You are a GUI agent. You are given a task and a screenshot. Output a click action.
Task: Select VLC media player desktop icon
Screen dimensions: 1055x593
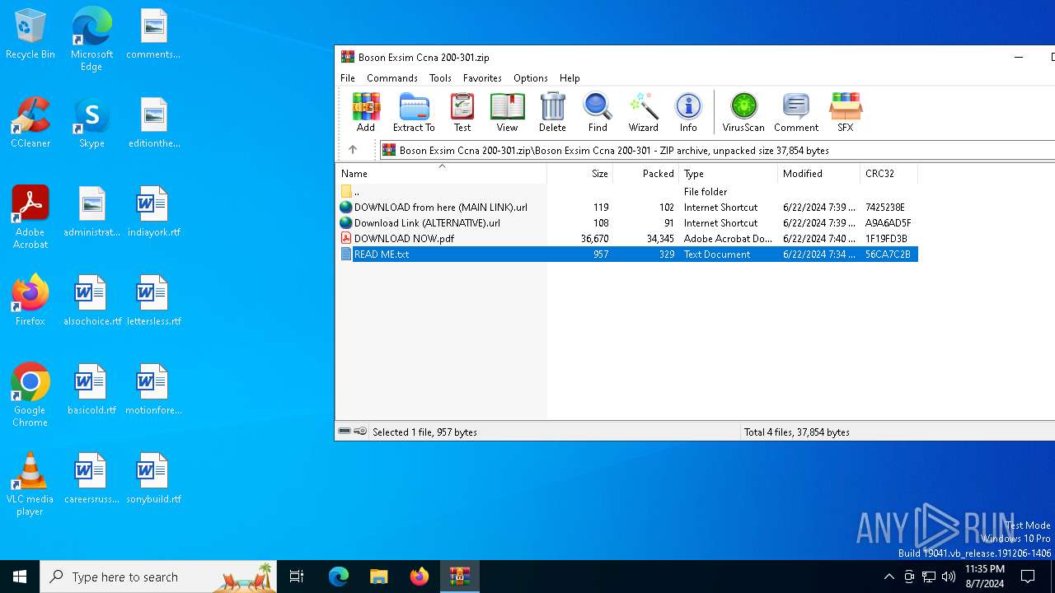30,483
